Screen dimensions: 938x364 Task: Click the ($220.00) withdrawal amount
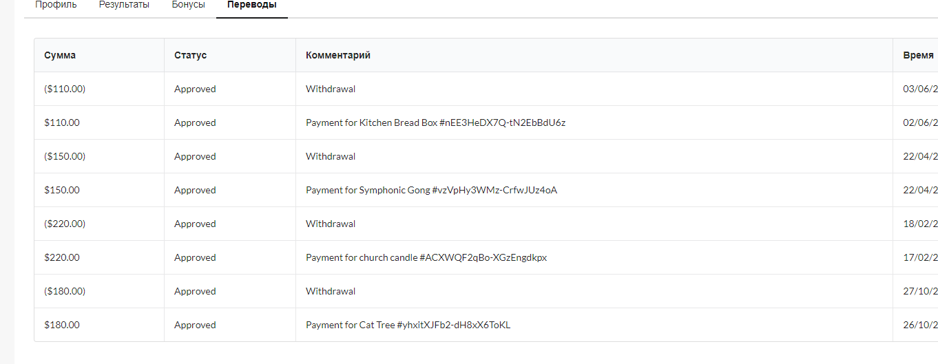point(65,224)
